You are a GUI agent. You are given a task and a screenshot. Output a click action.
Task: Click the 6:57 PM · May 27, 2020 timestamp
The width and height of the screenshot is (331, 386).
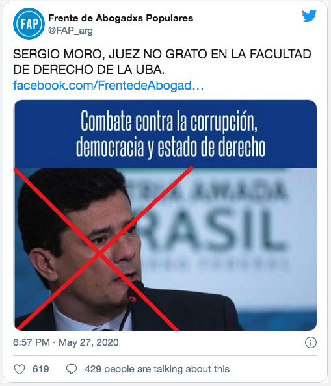click(x=66, y=342)
